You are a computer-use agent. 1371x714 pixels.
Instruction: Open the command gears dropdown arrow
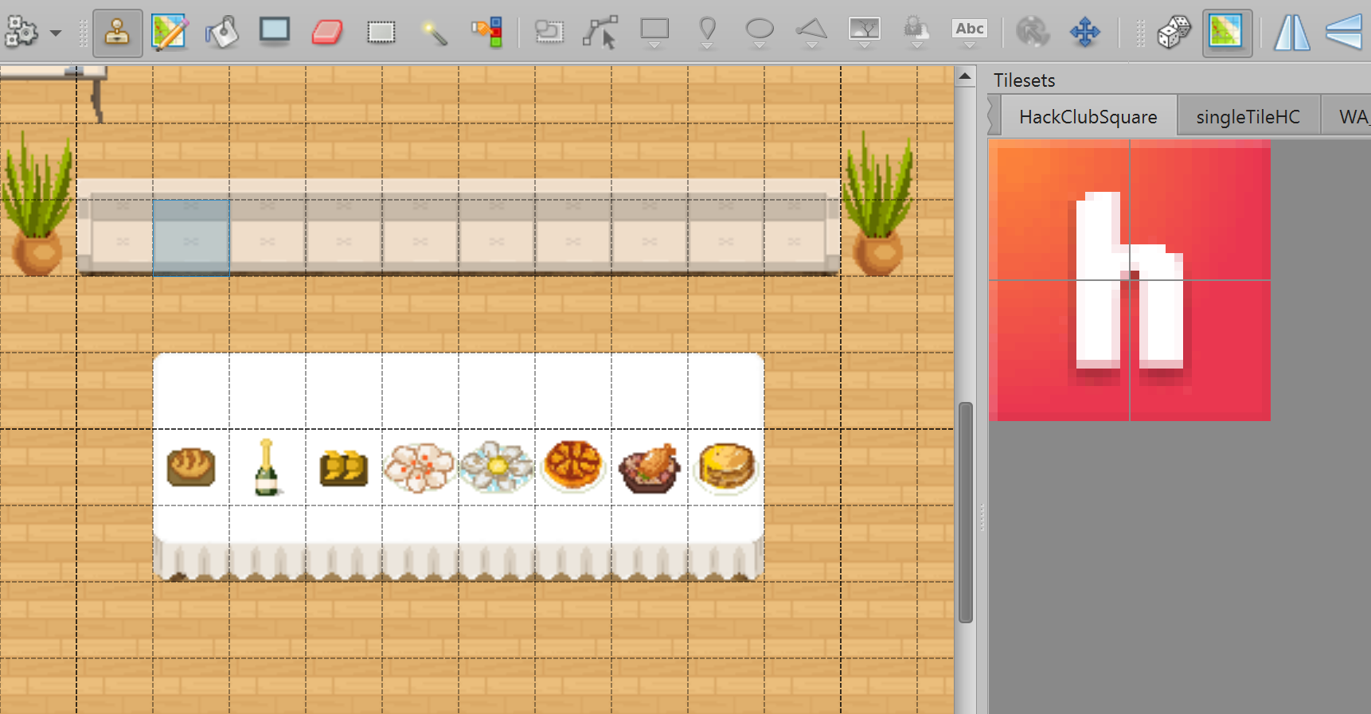56,33
